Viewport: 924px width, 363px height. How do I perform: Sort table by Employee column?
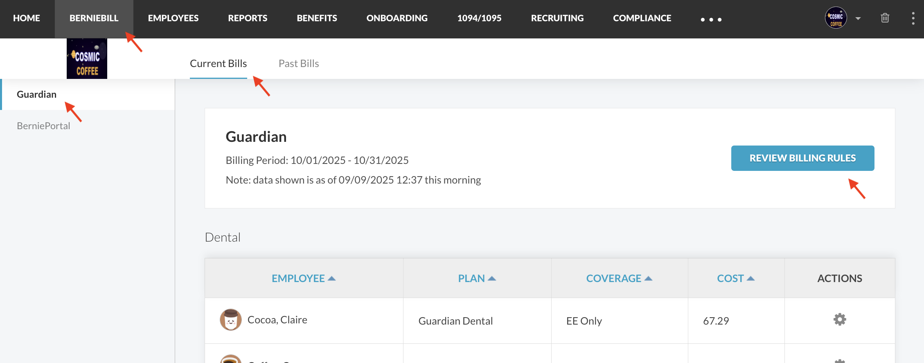tap(304, 278)
